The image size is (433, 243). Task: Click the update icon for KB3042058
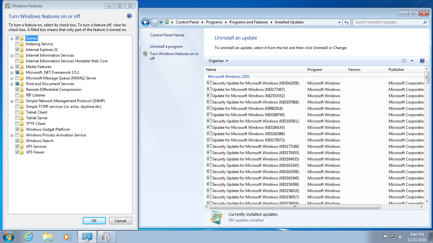click(x=209, y=83)
